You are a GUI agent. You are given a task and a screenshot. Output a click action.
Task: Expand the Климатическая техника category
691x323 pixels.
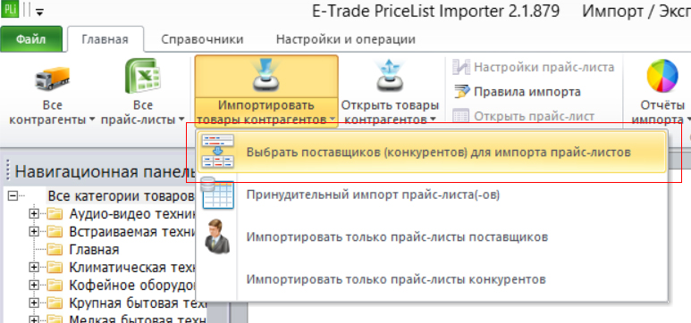33,267
